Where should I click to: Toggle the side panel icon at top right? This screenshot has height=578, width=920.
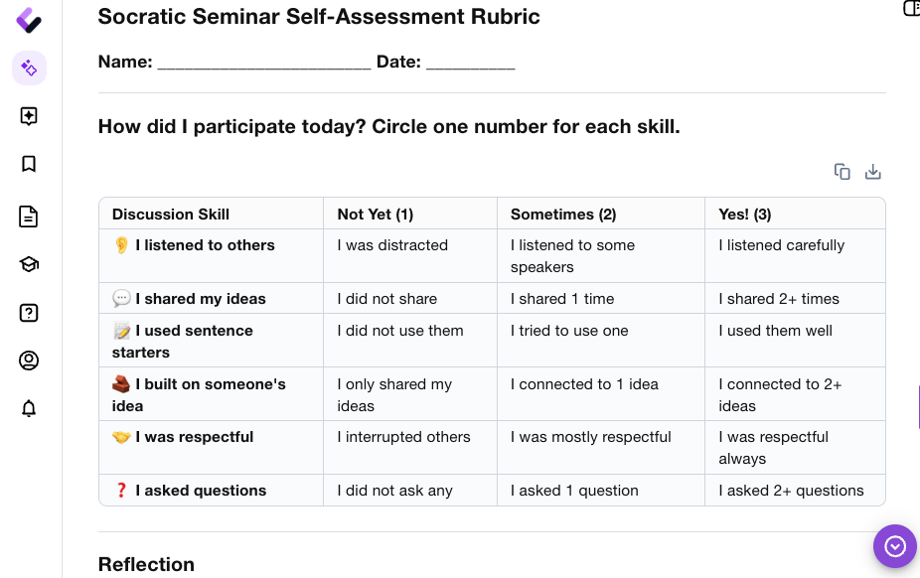(x=911, y=8)
